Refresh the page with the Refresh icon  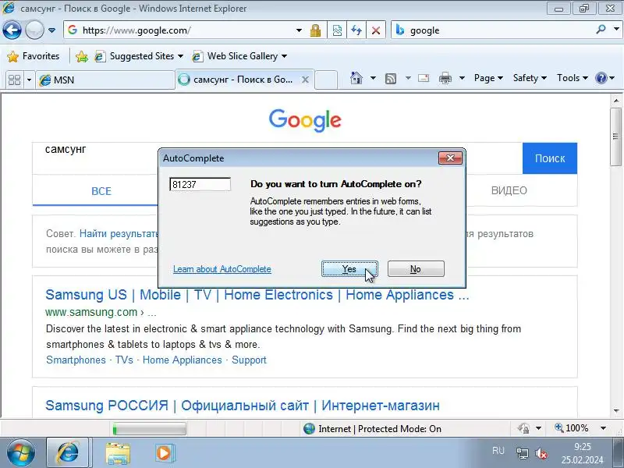pos(356,30)
